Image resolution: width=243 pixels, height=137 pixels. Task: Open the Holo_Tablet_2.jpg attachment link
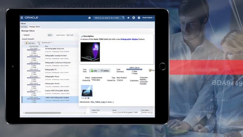pyautogui.click(x=98, y=102)
